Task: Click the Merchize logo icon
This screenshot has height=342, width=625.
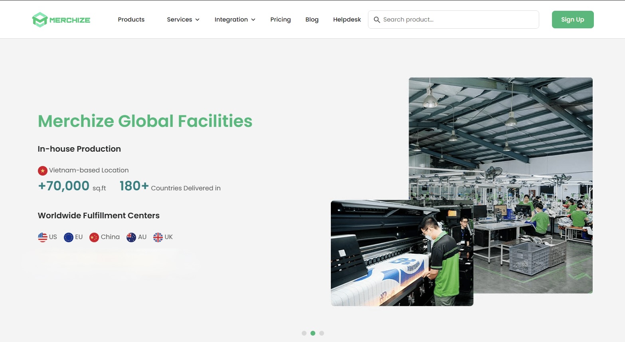Action: click(40, 20)
